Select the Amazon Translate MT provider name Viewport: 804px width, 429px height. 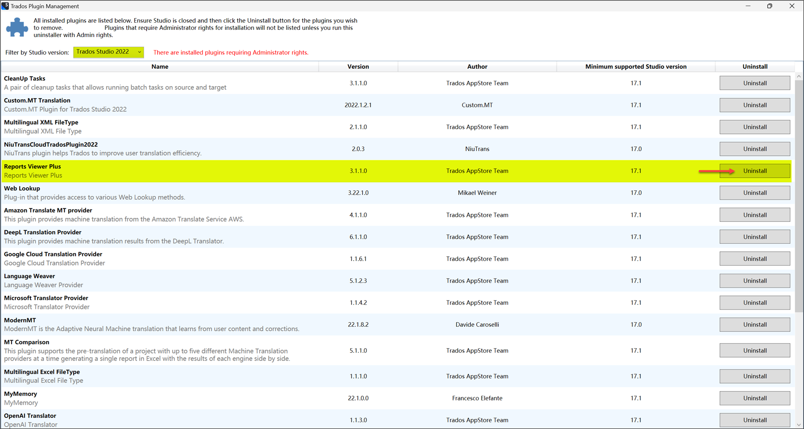click(x=48, y=210)
